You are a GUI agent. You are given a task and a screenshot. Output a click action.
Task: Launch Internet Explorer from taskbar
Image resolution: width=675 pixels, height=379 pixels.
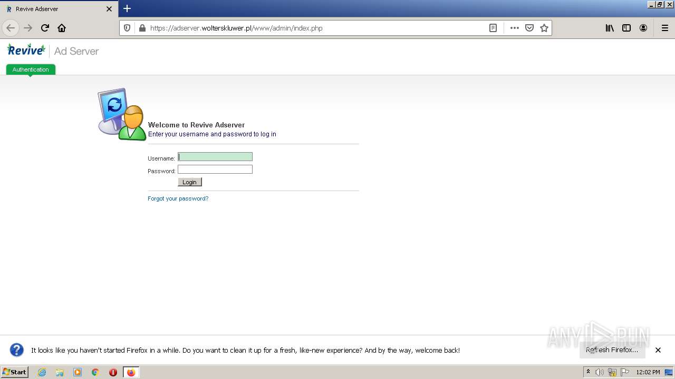point(42,372)
